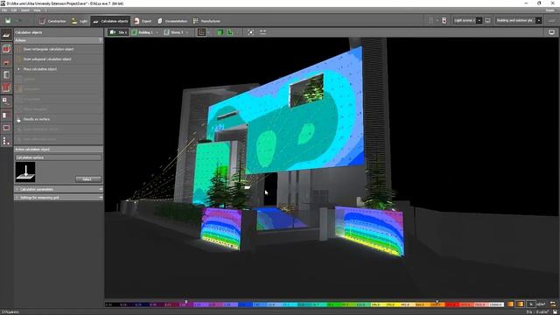Click the green floor plan view icon
This screenshot has height=315, width=560.
220,32
